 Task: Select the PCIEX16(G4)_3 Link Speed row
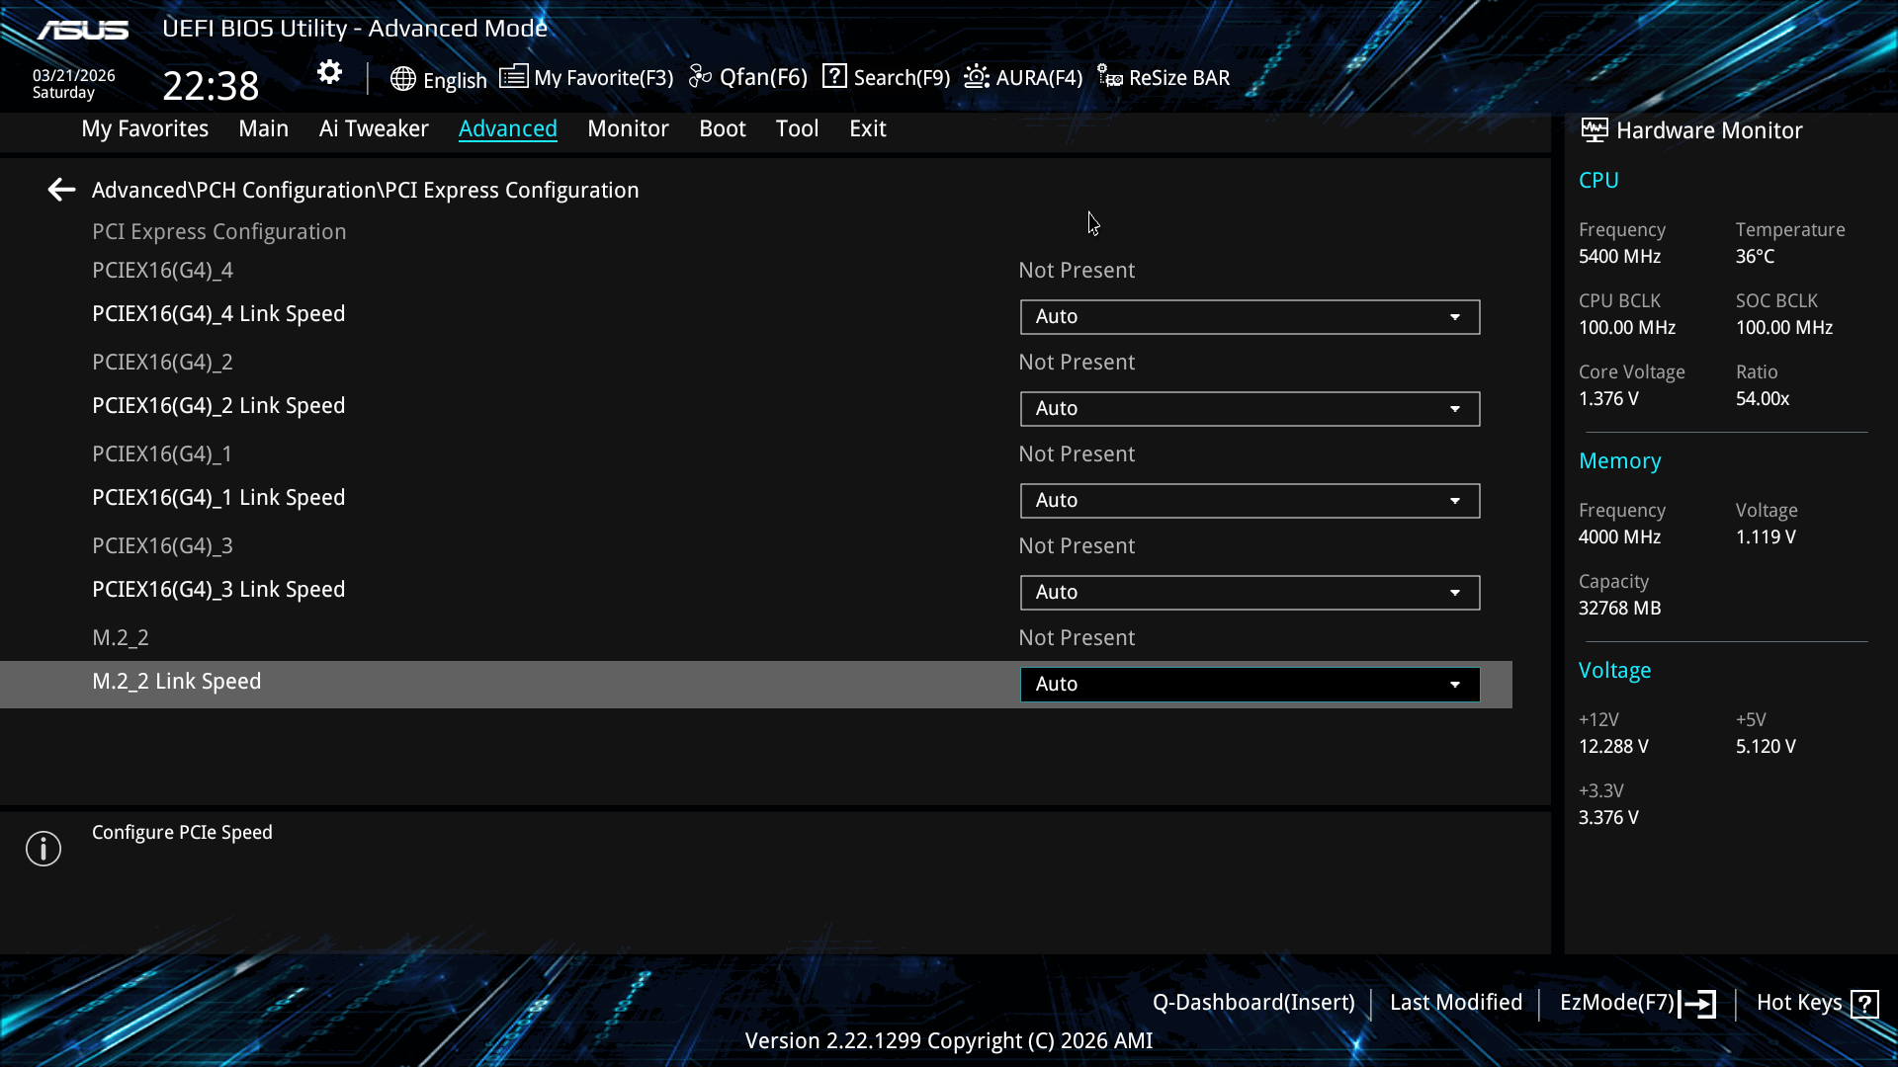tap(218, 590)
